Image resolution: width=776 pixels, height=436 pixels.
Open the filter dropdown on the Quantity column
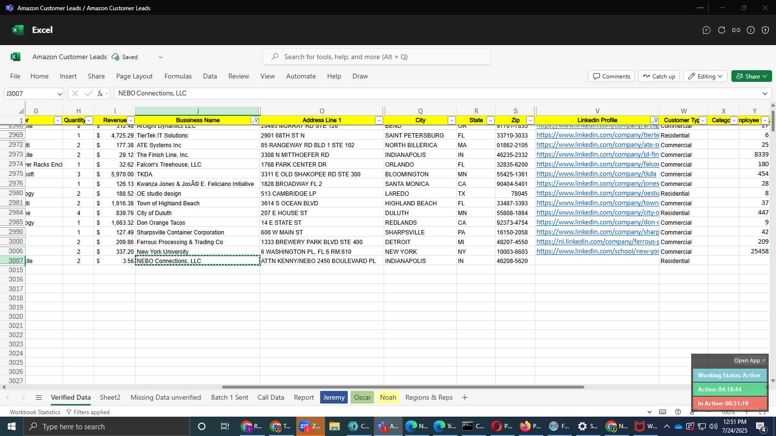point(89,121)
